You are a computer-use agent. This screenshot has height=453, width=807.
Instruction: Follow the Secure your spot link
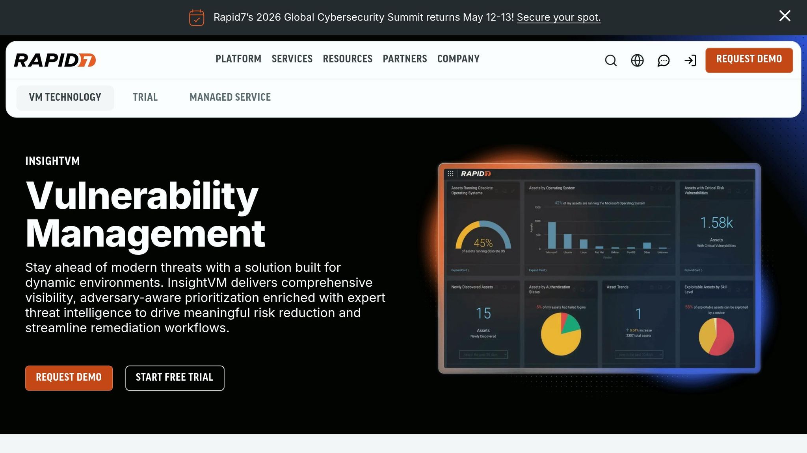(558, 18)
